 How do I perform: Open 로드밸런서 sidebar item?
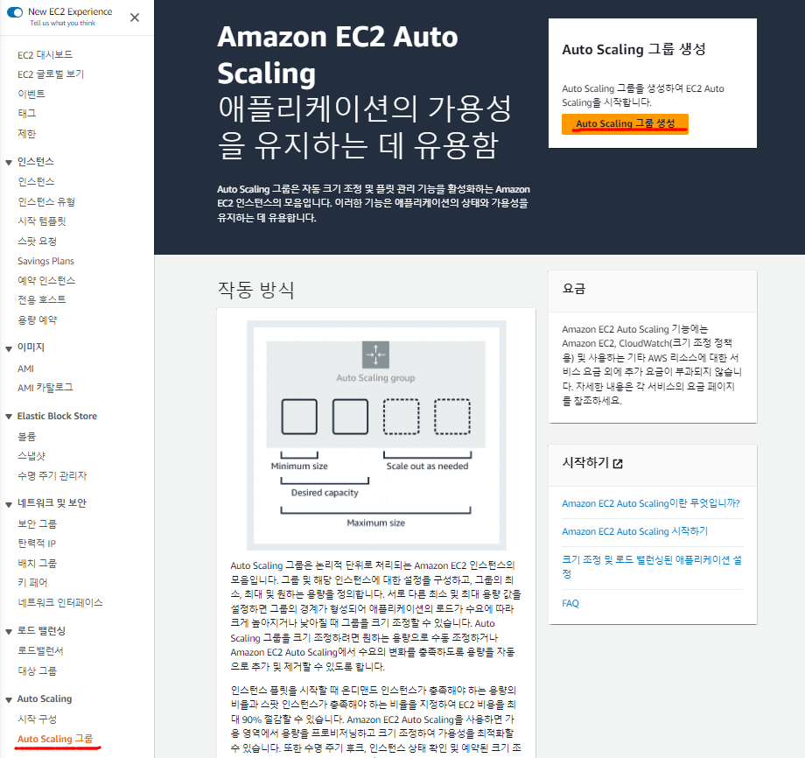coord(40,650)
